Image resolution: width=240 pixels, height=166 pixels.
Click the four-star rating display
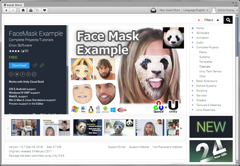pyautogui.click(x=14, y=51)
